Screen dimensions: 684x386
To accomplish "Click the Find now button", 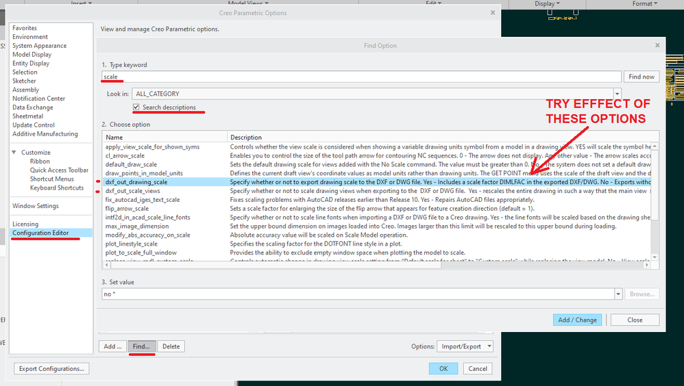I will [x=642, y=77].
